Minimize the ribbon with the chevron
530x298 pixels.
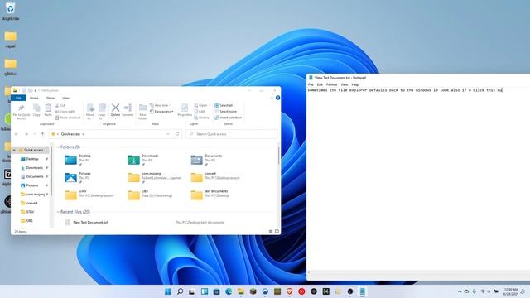coord(272,98)
